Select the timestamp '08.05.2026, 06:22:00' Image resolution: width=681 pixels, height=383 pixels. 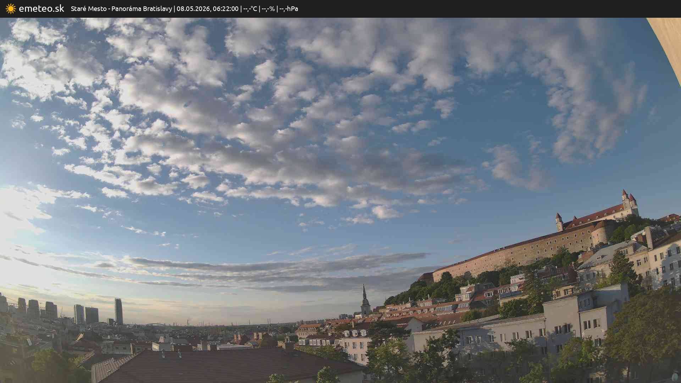[x=207, y=9]
